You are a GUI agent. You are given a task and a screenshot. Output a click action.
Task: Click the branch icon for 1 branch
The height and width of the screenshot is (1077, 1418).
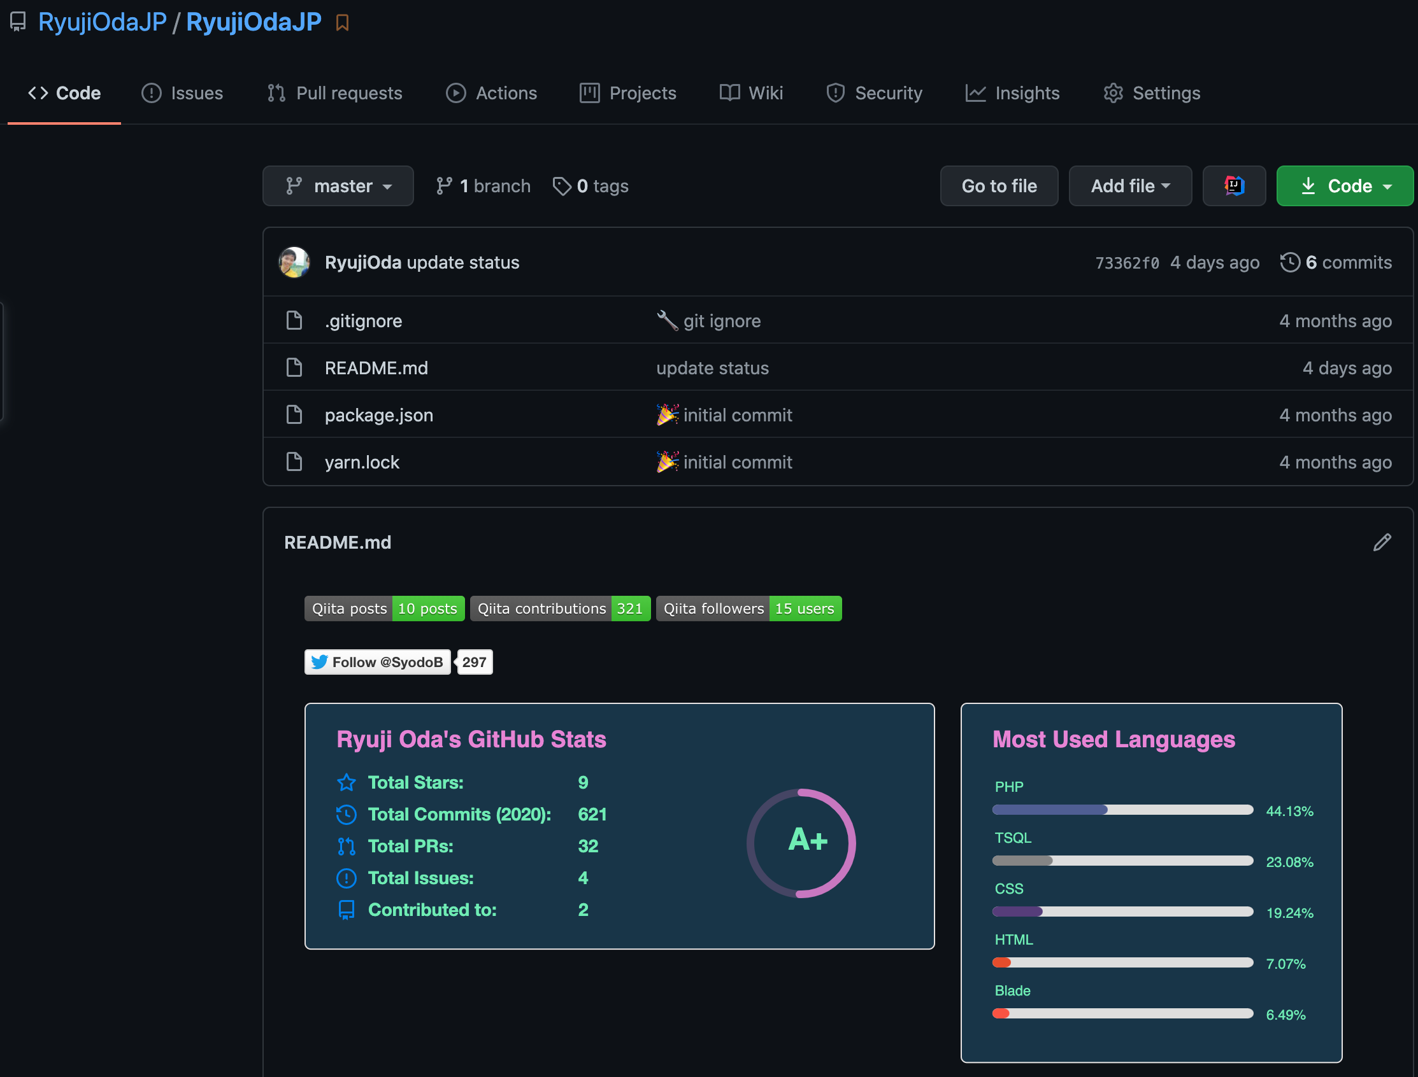[x=444, y=186]
